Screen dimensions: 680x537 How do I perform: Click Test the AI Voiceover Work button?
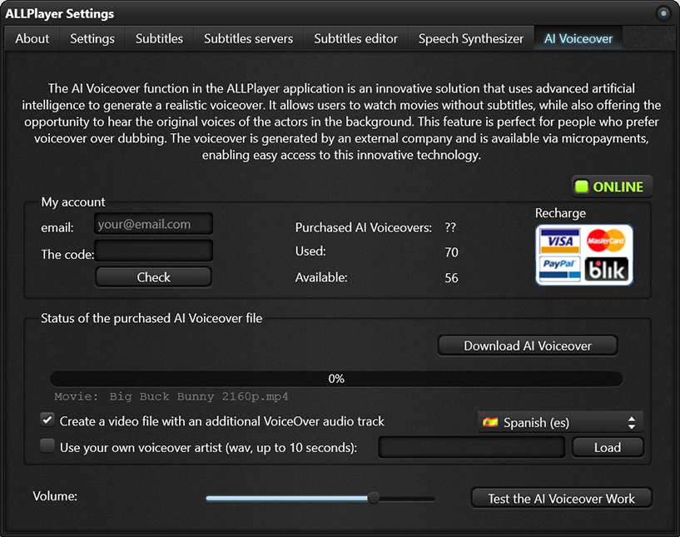click(x=562, y=499)
